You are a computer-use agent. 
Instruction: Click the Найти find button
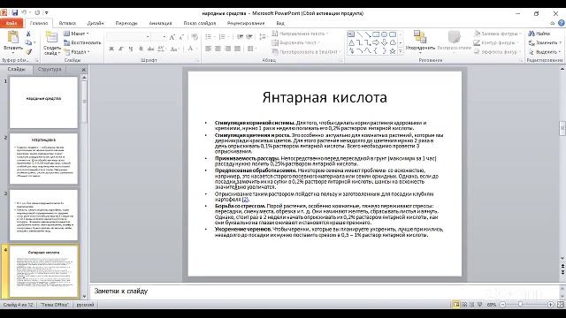click(539, 34)
